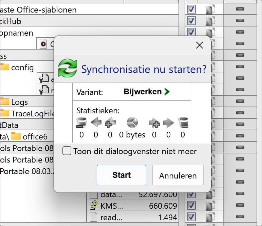Image resolution: width=262 pixels, height=226 pixels.
Task: Uncheck the Office-sjablonen row checkbox
Action: [x=191, y=9]
